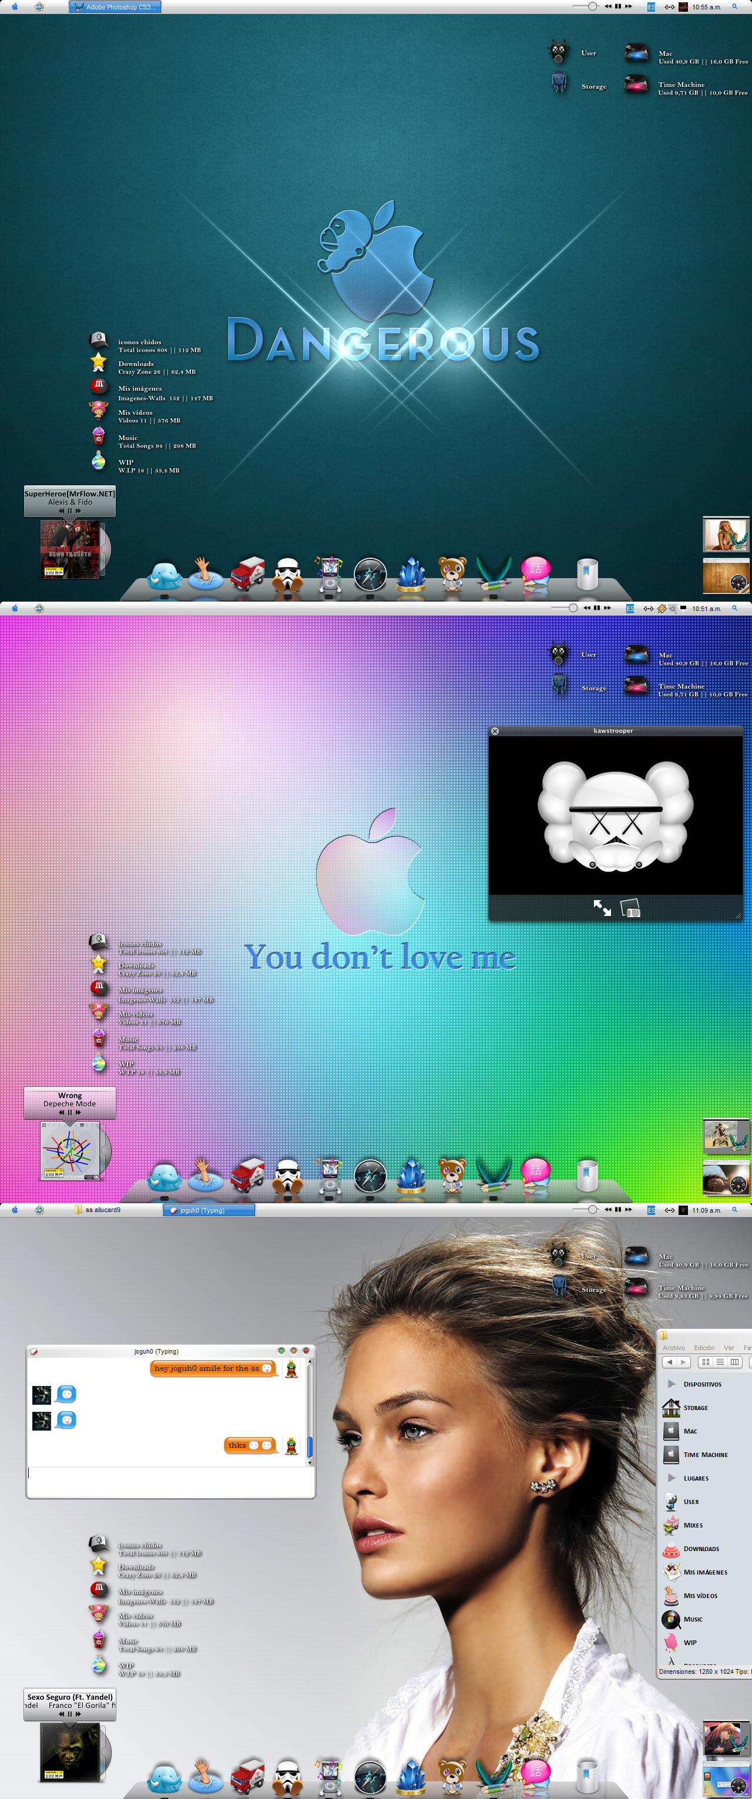Screen dimensions: 752x1799
Task: Click the Wrong album cover art
Action: [70, 1151]
